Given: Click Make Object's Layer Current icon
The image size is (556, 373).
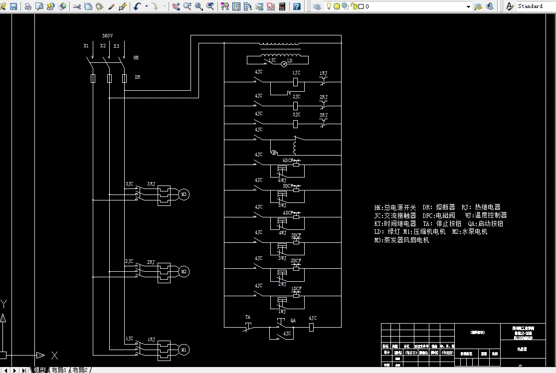Looking at the screenshot, I should pos(478,6).
